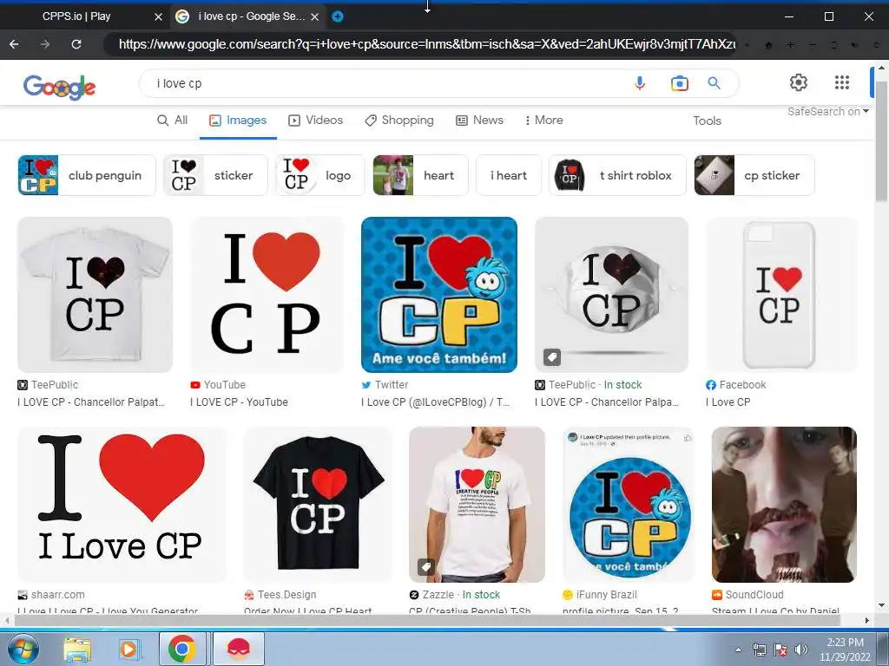Go to the News tab

pyautogui.click(x=479, y=120)
